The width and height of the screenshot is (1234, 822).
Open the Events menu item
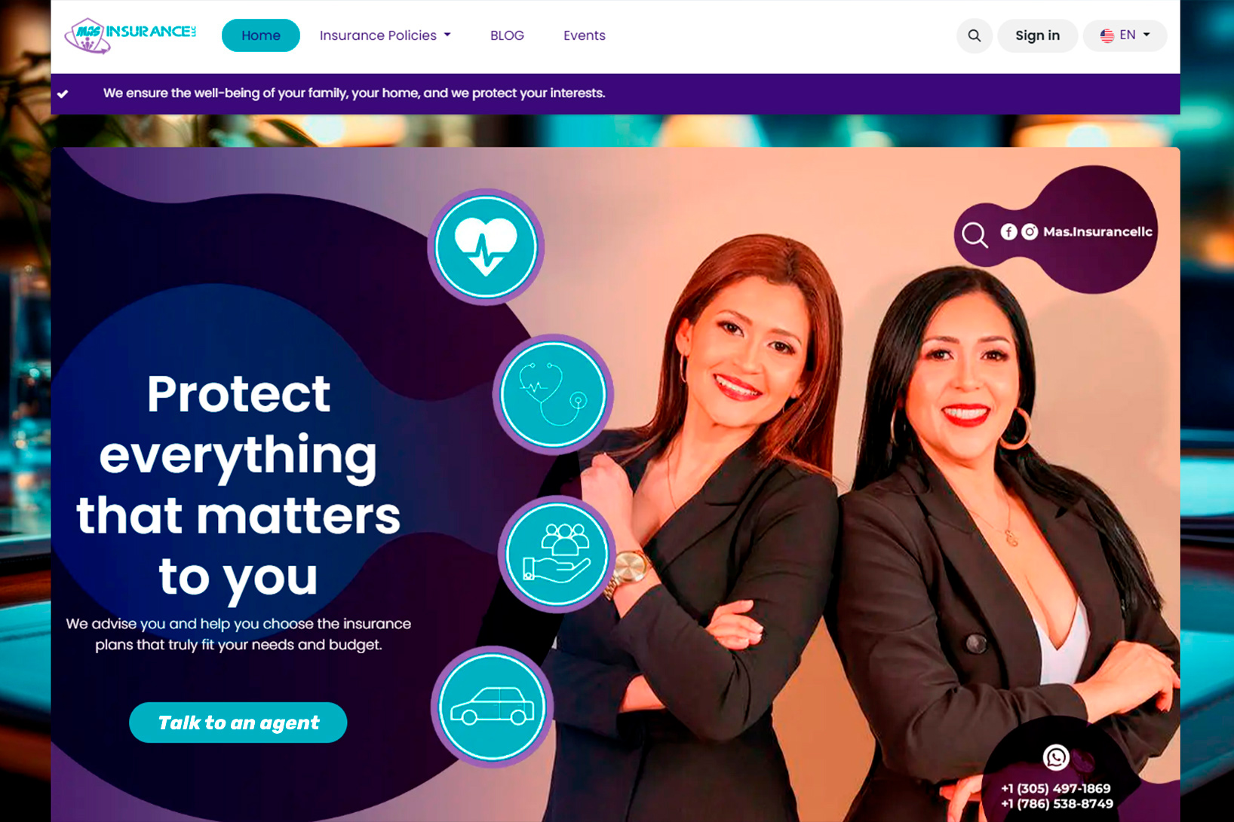585,35
